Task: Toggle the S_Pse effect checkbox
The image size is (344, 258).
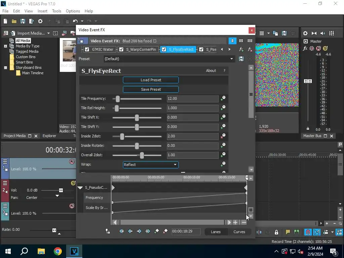Action: click(201, 49)
